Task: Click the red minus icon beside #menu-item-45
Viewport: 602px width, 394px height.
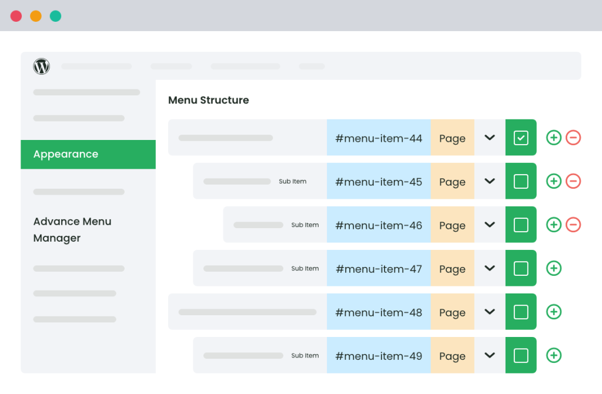Action: click(x=573, y=181)
